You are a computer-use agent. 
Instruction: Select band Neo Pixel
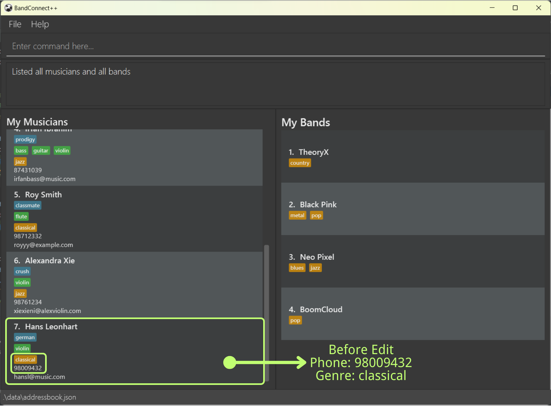(x=413, y=261)
